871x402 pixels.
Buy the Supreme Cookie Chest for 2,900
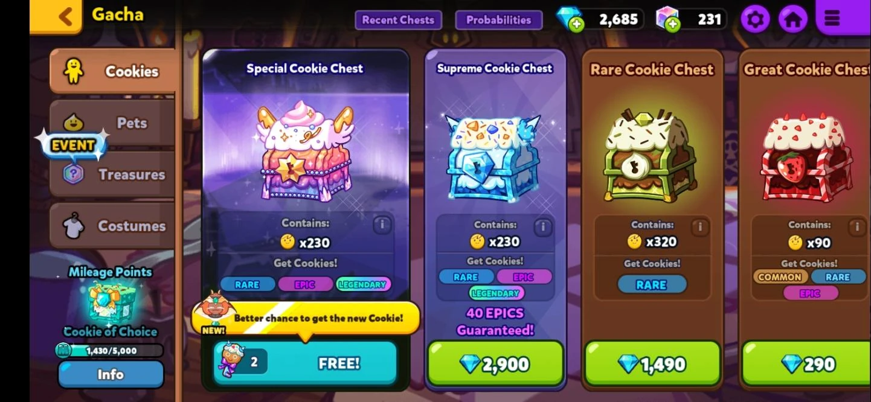point(495,364)
